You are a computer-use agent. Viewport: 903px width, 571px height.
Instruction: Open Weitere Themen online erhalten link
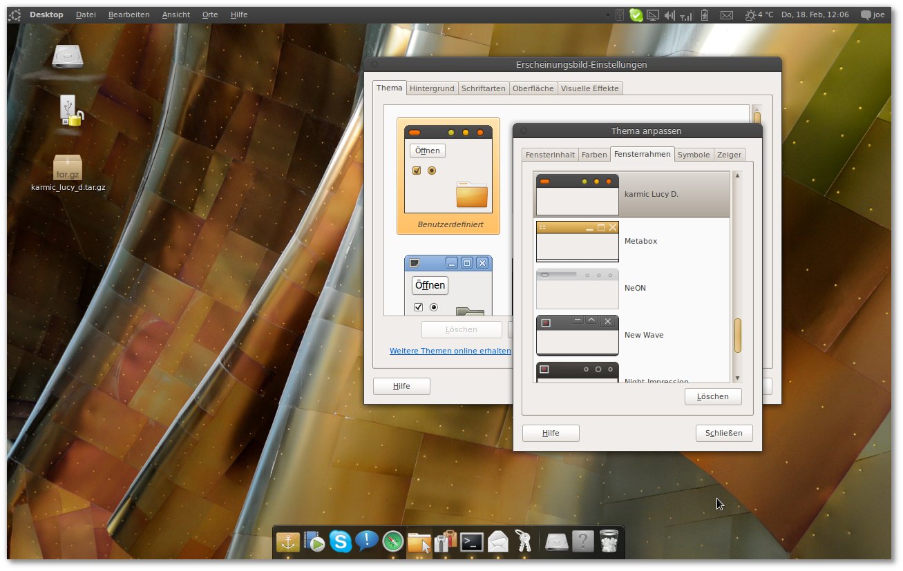coord(450,351)
